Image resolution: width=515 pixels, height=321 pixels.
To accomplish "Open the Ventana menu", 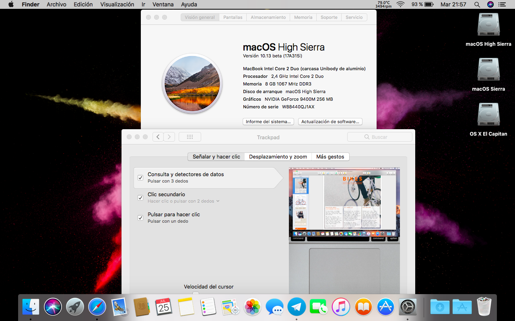I will coord(163,4).
